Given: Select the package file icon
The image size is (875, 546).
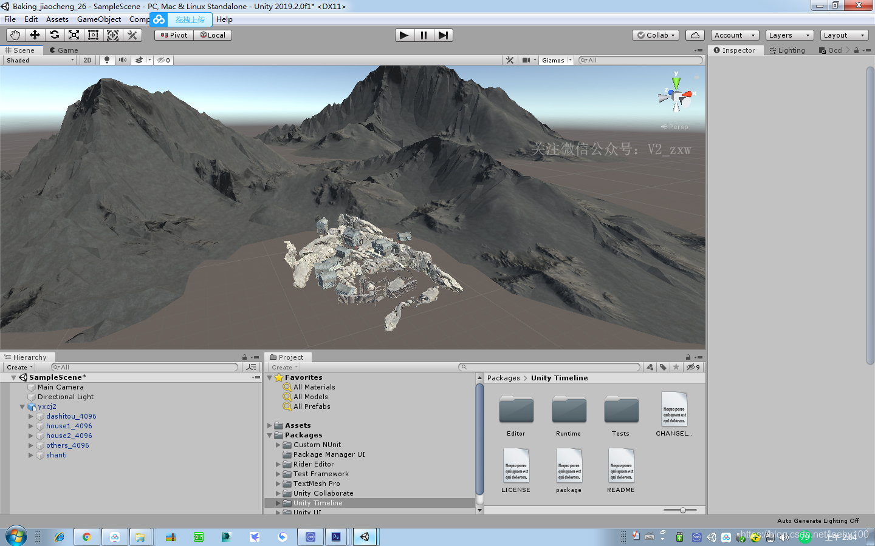Looking at the screenshot, I should click(569, 465).
